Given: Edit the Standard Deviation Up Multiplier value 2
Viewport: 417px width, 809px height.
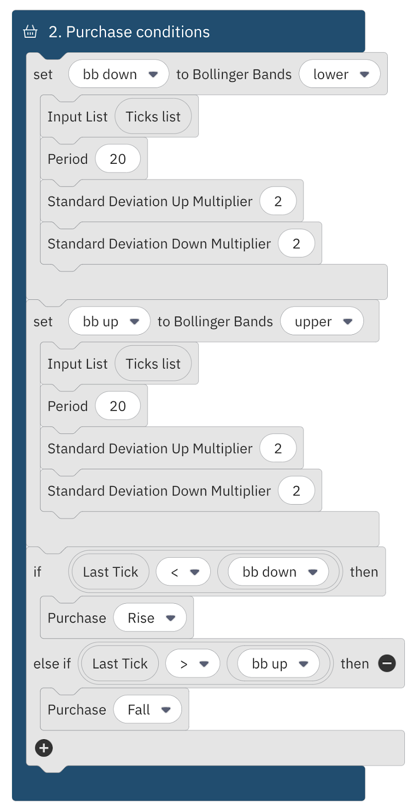Looking at the screenshot, I should point(279,201).
